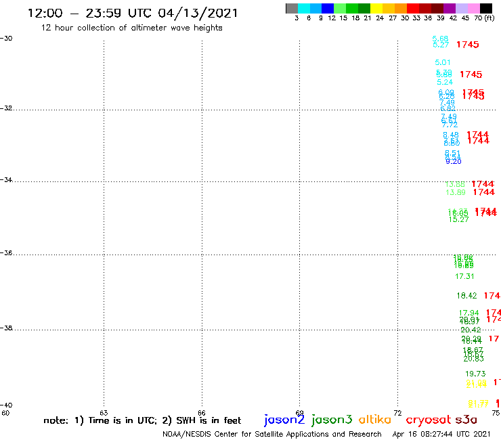Click the wave height value 15.27
Image resolution: width=501 pixels, height=440 pixels.
(x=458, y=219)
